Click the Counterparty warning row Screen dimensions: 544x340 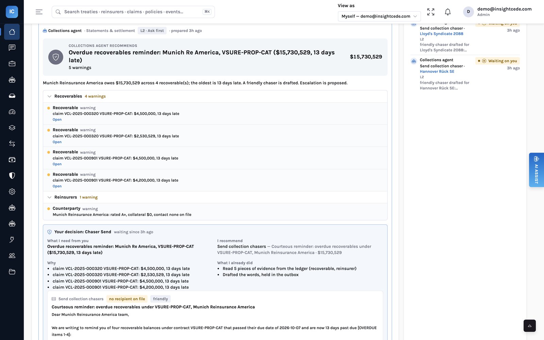click(215, 211)
